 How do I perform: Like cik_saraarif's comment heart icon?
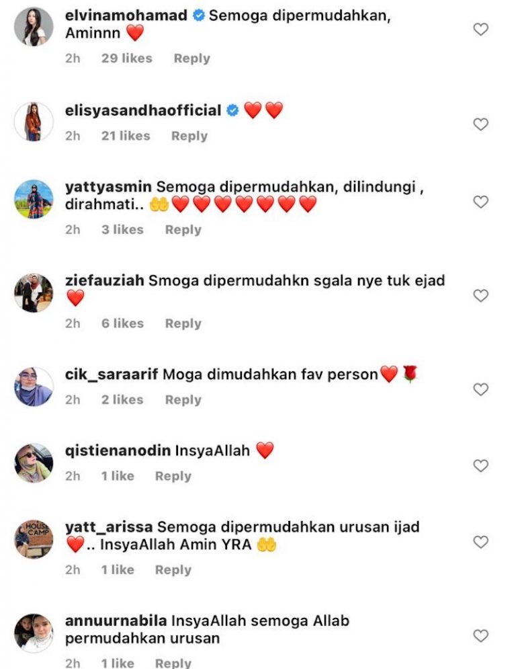[x=480, y=389]
